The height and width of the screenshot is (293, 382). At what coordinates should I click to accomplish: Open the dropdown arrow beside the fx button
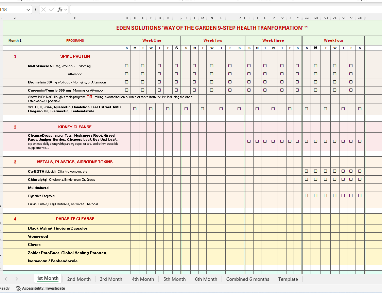click(x=66, y=9)
